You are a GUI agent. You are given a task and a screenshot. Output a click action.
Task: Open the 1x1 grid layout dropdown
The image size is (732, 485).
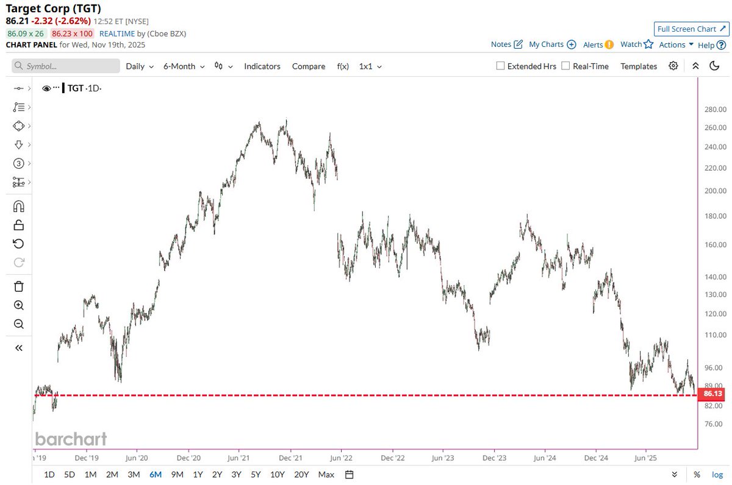(x=370, y=66)
